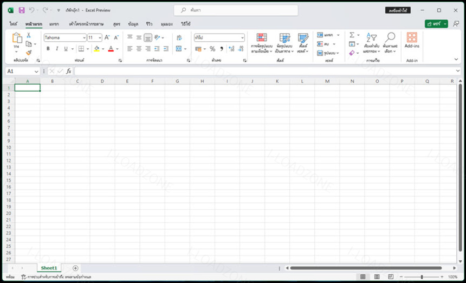The width and height of the screenshot is (466, 283).
Task: Click Increase Font Size button
Action: [107, 37]
